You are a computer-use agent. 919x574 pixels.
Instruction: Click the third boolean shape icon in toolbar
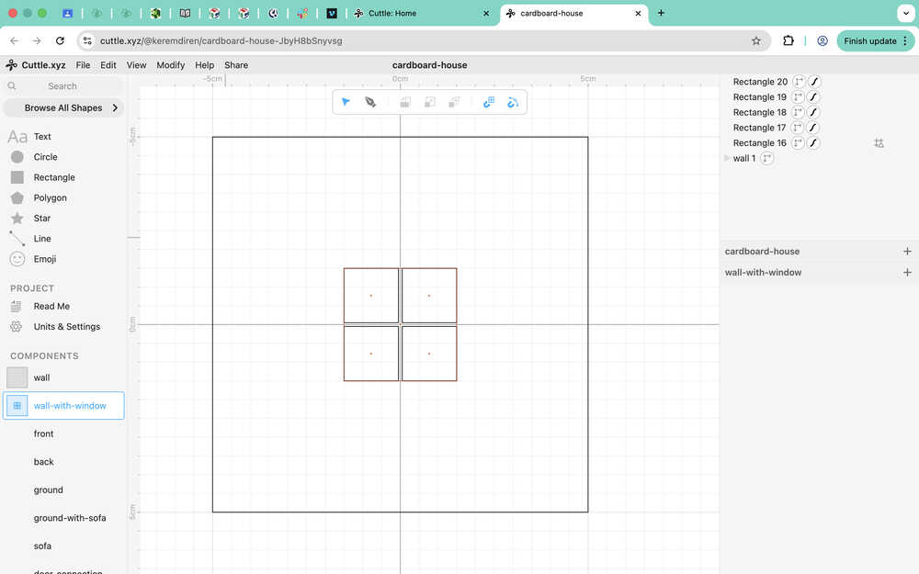tap(454, 102)
